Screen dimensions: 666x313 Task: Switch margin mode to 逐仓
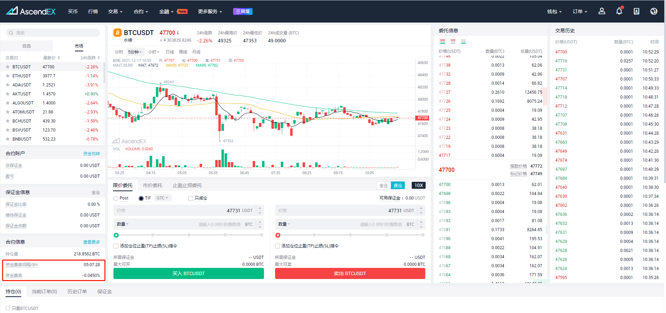(x=398, y=185)
